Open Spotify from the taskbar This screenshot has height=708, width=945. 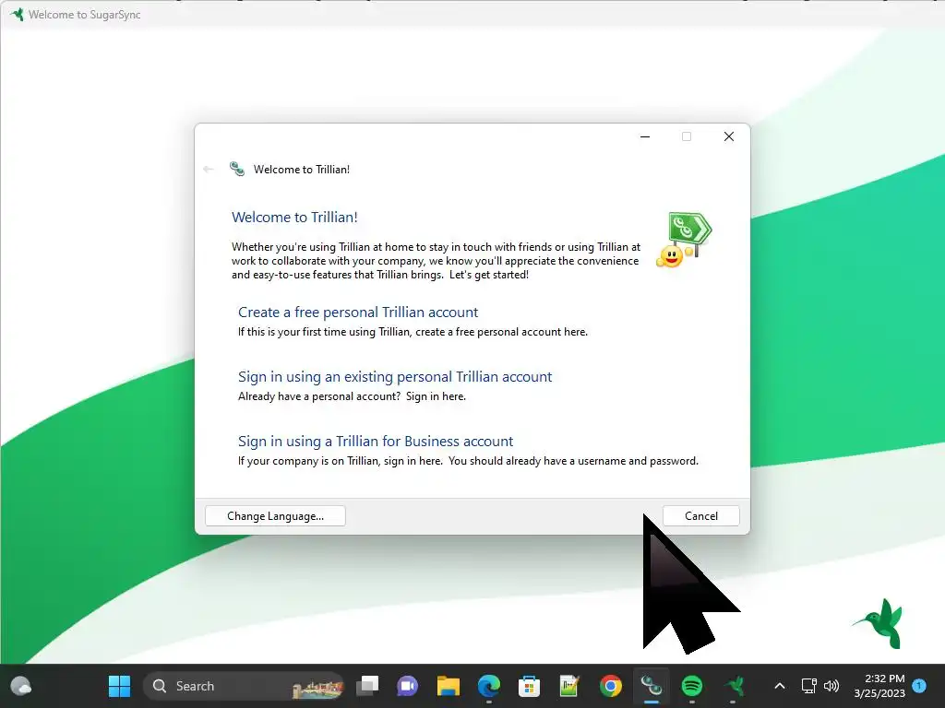692,686
